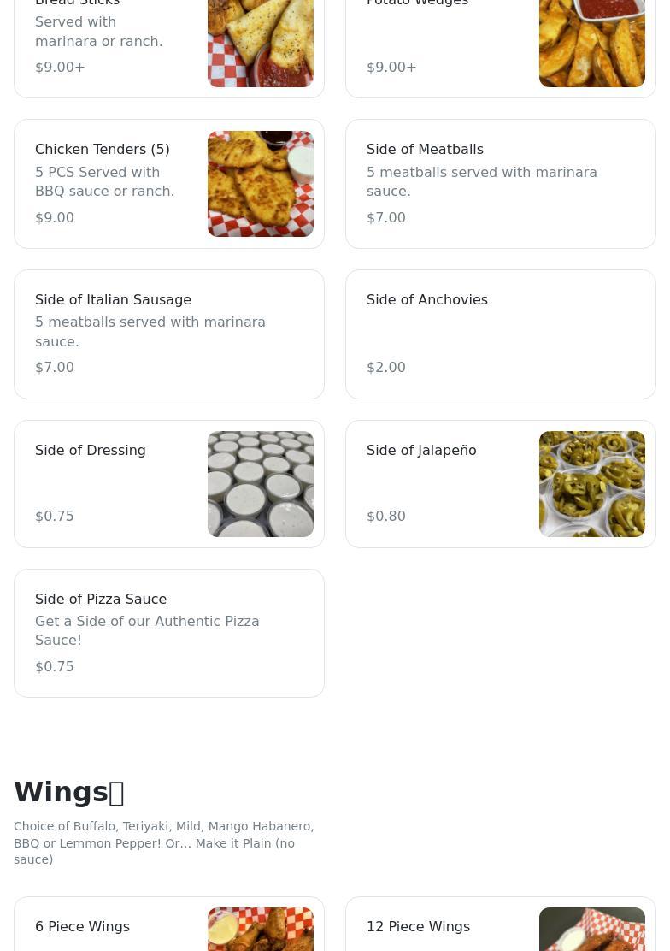Click the $9.00+ Bread Sticks price

pyautogui.click(x=60, y=68)
